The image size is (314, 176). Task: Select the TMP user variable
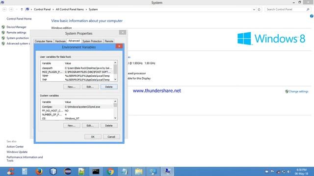(x=77, y=80)
